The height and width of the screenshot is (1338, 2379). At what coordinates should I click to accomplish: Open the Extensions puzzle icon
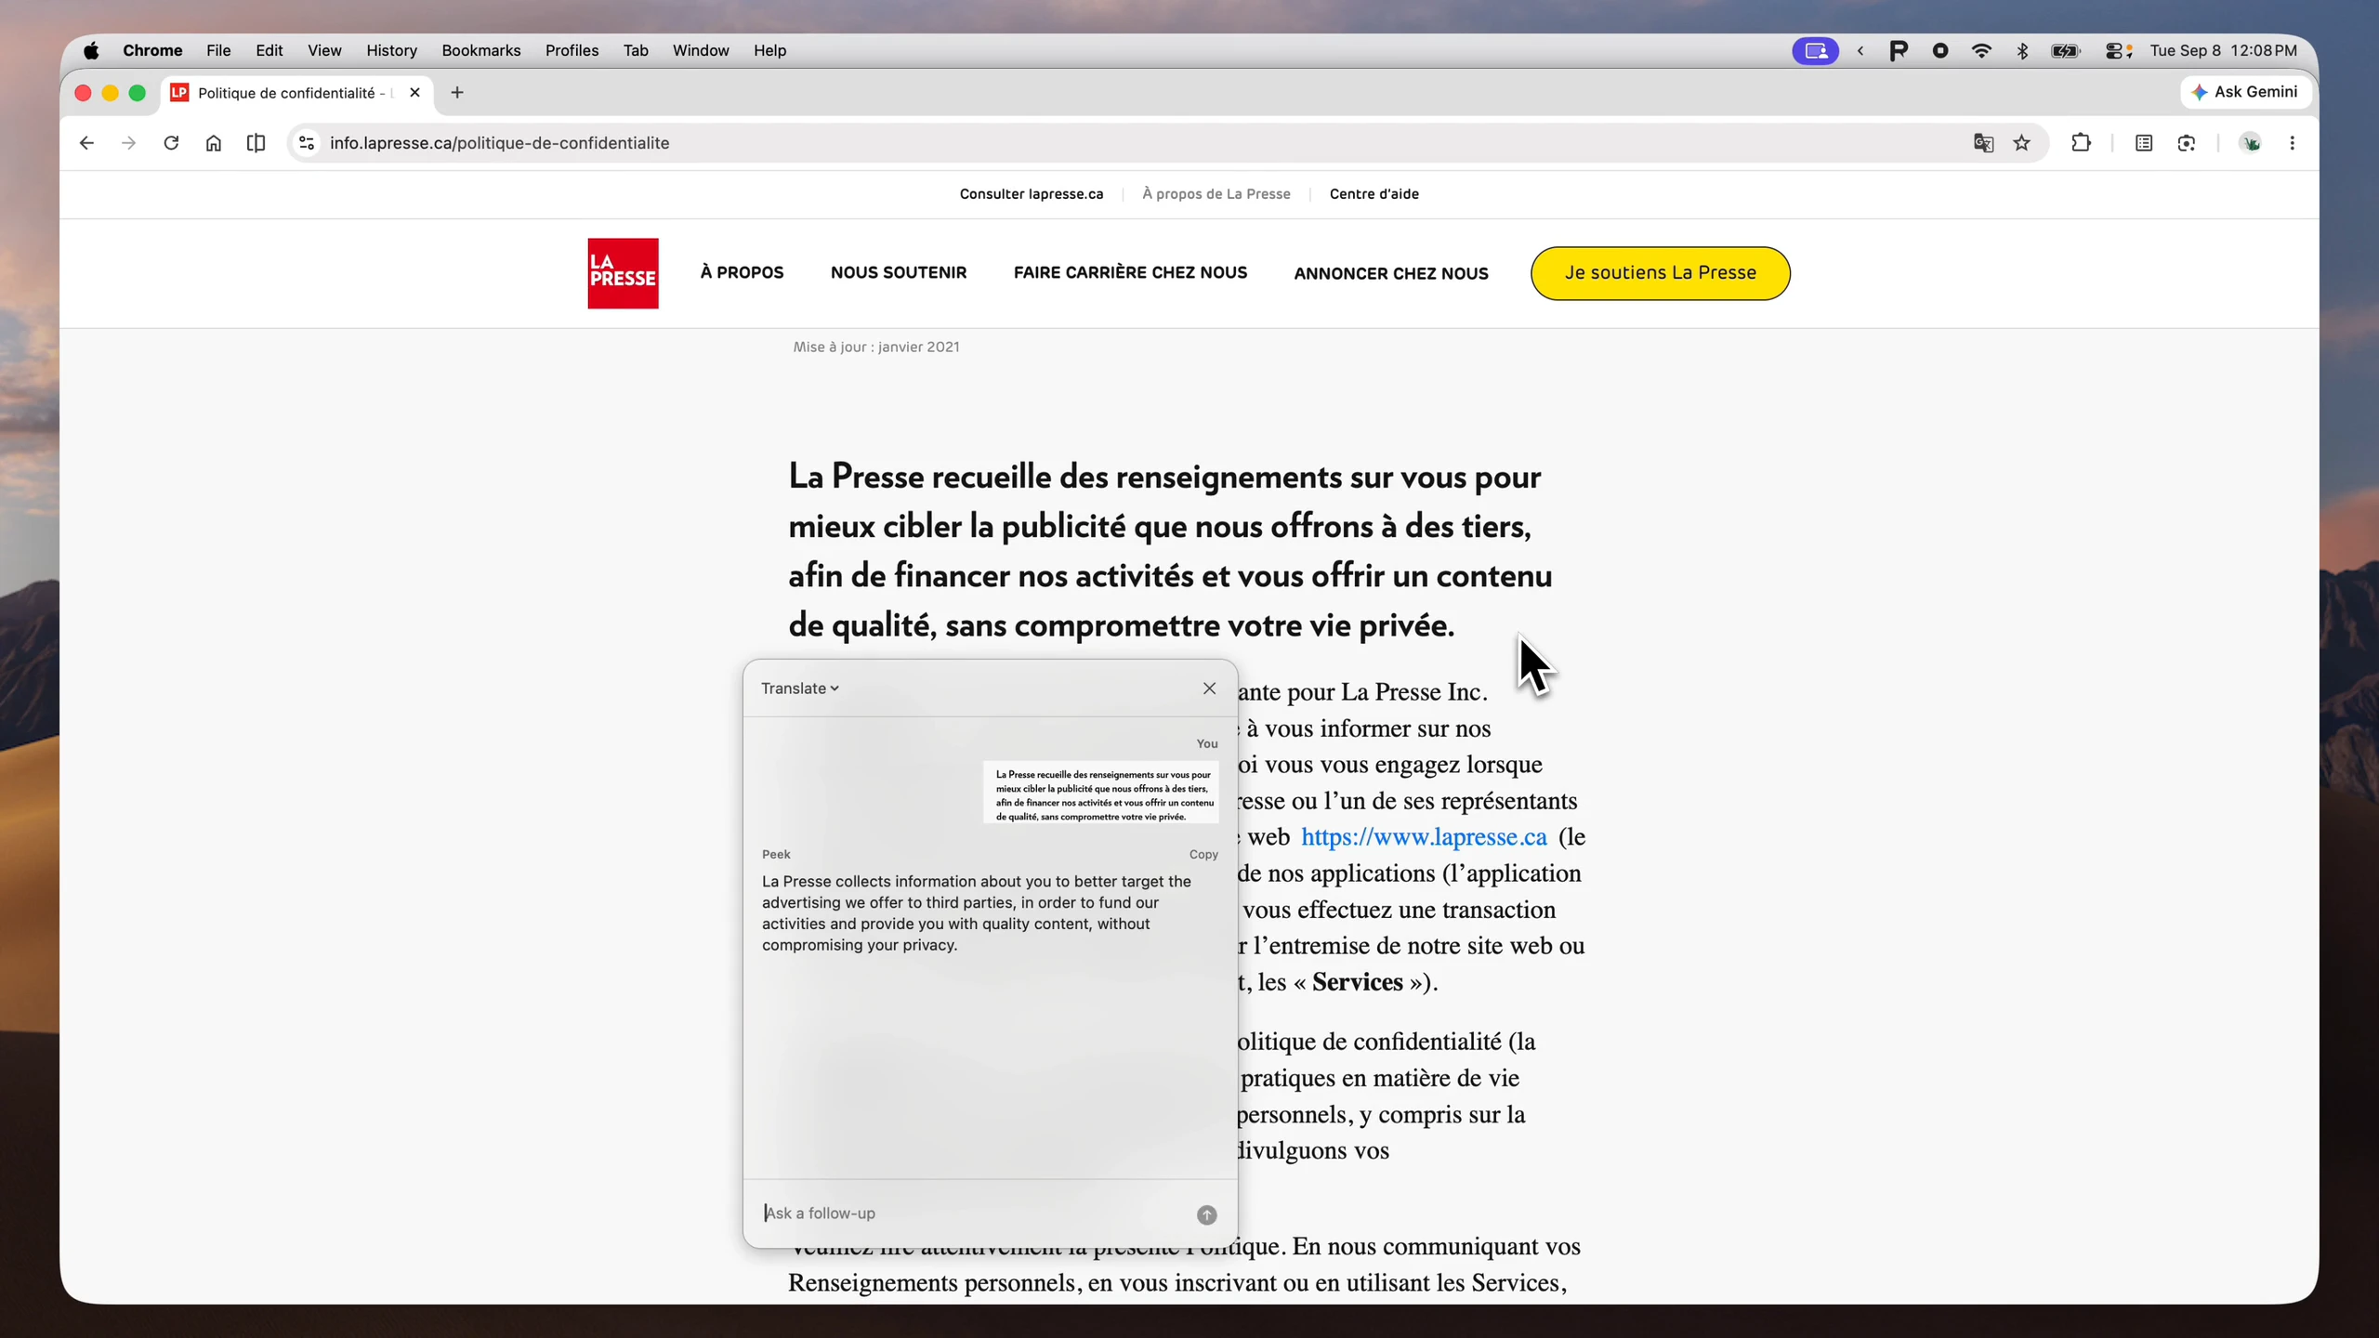(2081, 143)
